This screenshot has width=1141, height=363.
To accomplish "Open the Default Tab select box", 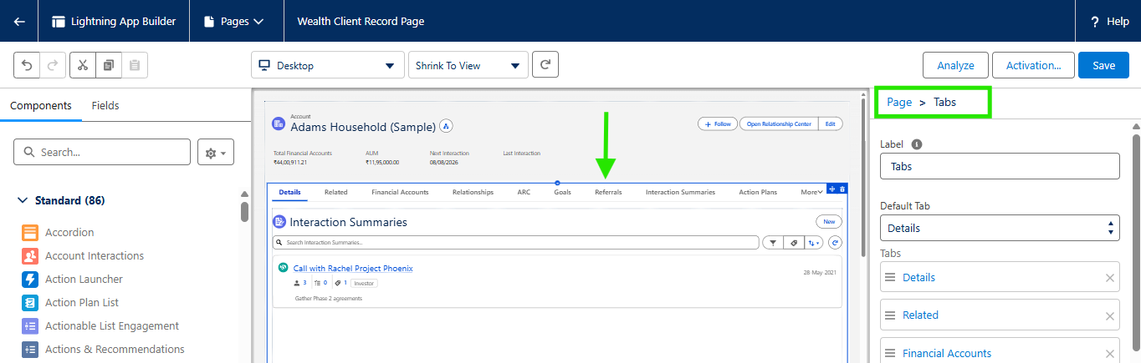I will (x=1000, y=228).
